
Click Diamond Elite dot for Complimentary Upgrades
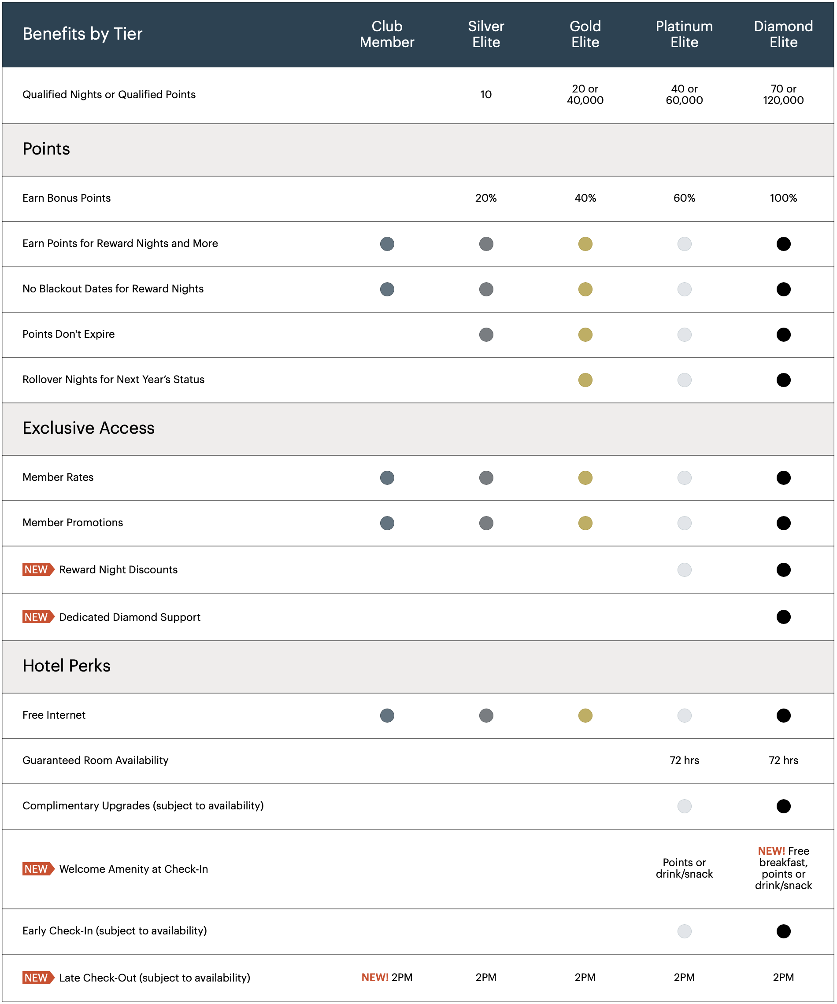(x=783, y=807)
